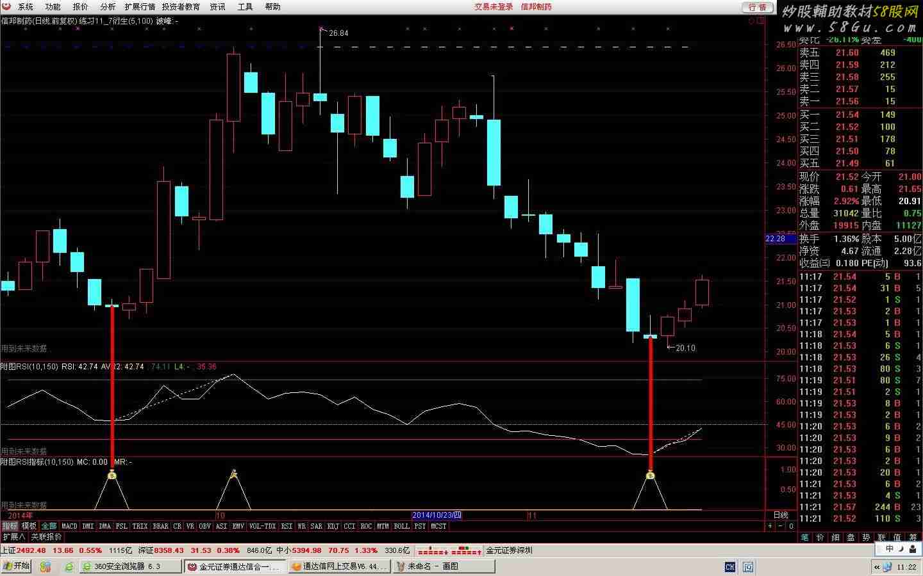Click the 中小 index value 5394.98

[307, 550]
